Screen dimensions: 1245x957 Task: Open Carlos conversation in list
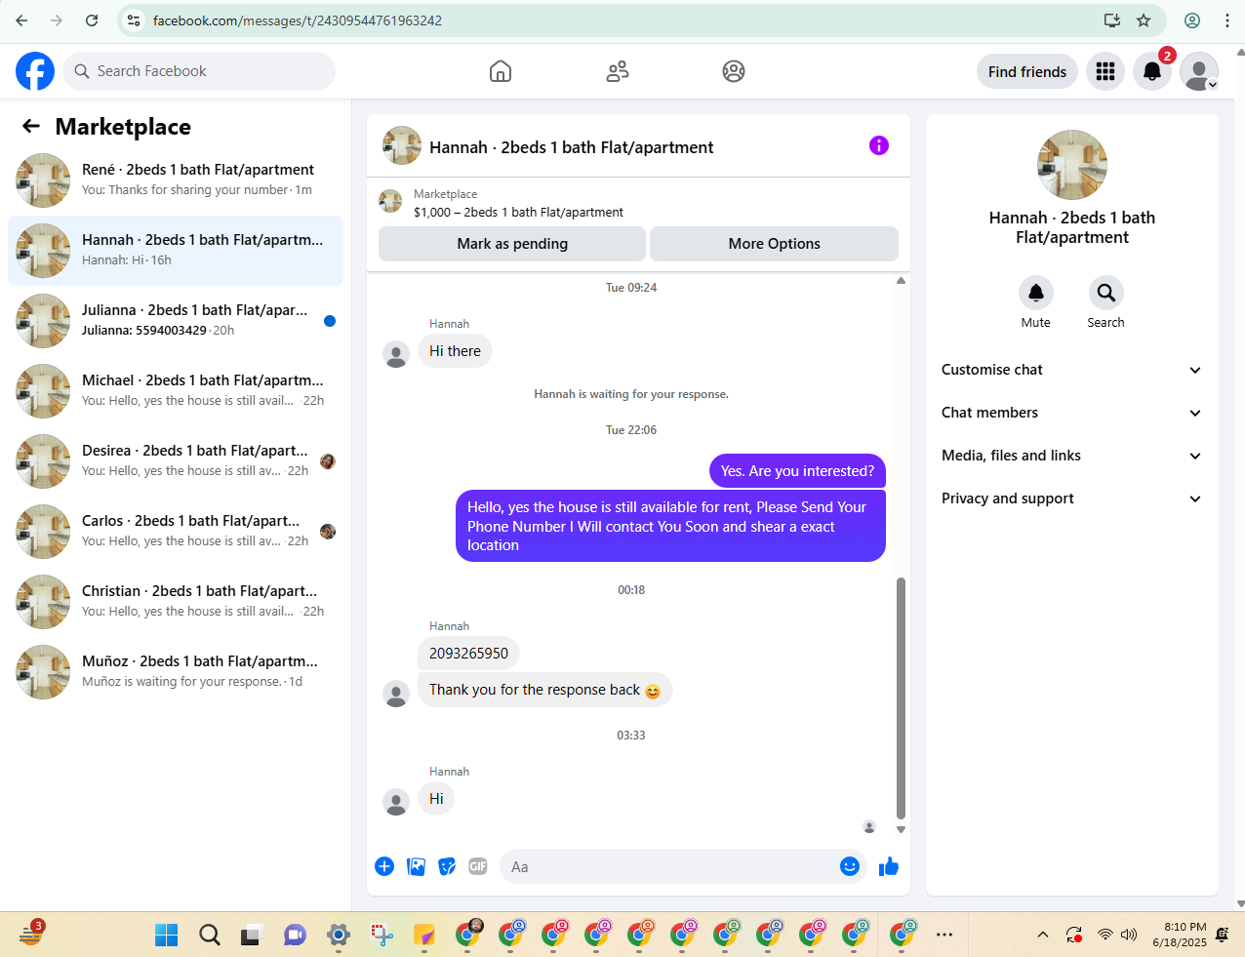coord(176,532)
